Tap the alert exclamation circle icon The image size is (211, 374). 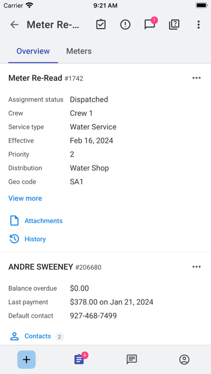click(125, 25)
